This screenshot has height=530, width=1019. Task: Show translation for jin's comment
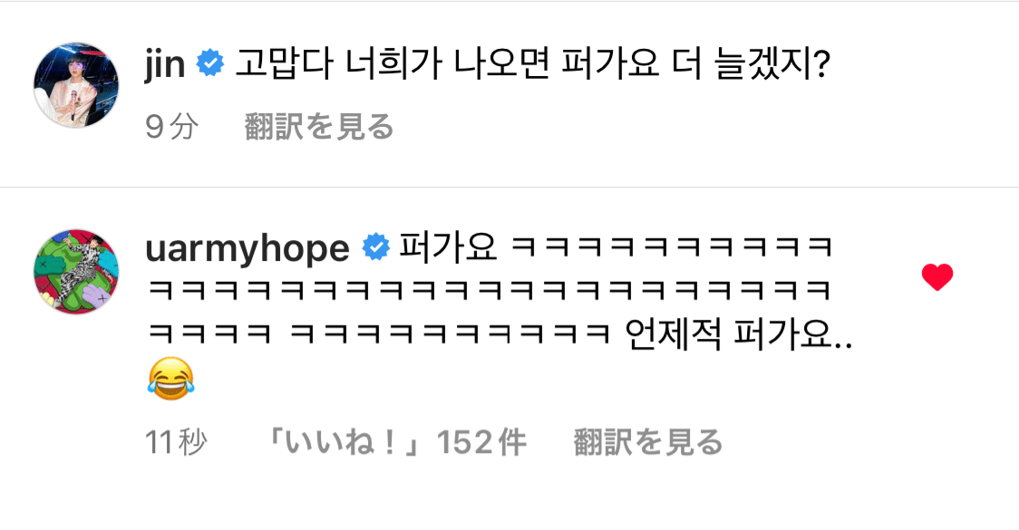point(319,127)
